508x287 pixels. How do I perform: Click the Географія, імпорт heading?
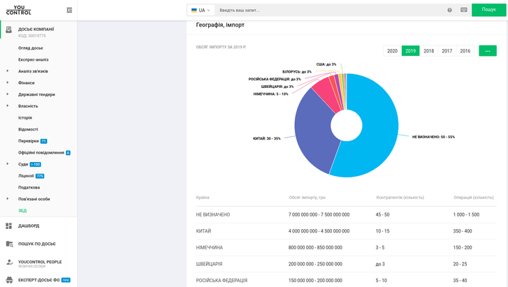click(220, 25)
